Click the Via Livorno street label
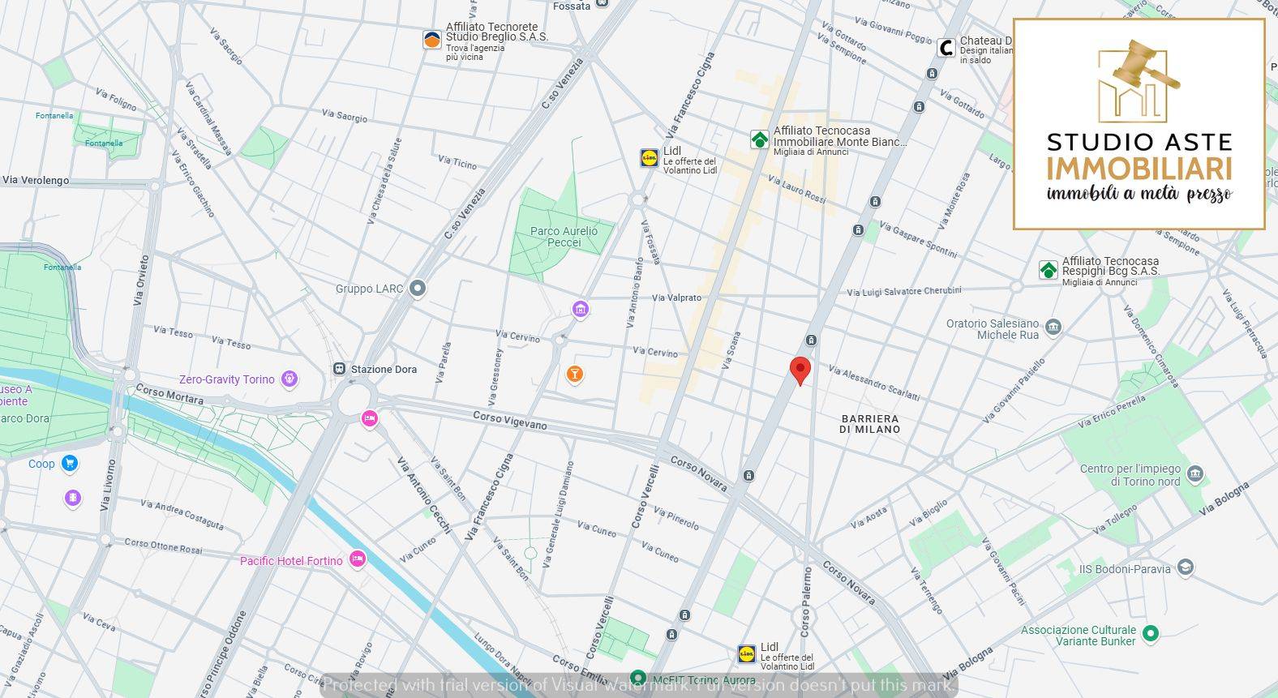This screenshot has height=698, width=1278. (108, 485)
